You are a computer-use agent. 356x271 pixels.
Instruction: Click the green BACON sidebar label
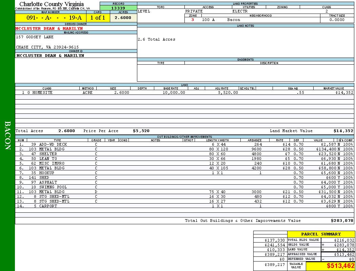7,135
